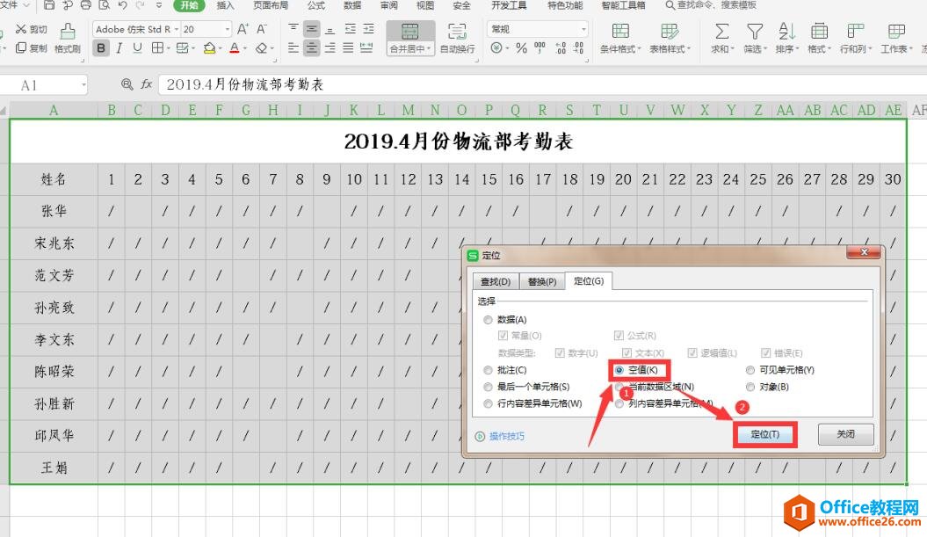Open the 数据 ribbon tab
The width and height of the screenshot is (927, 537).
pos(352,5)
